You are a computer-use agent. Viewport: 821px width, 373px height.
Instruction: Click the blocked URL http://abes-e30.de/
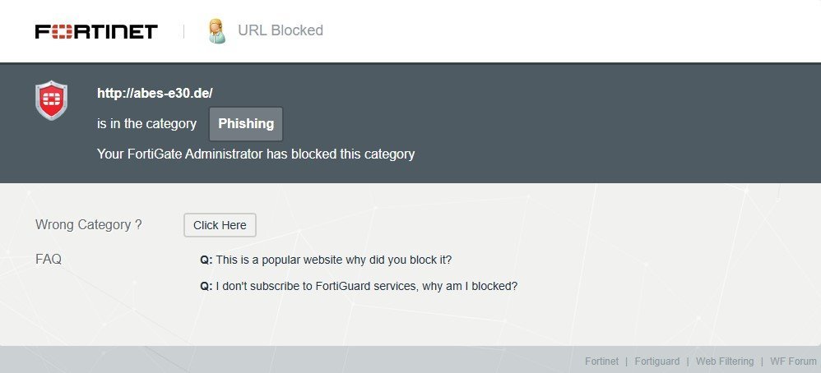tap(155, 94)
